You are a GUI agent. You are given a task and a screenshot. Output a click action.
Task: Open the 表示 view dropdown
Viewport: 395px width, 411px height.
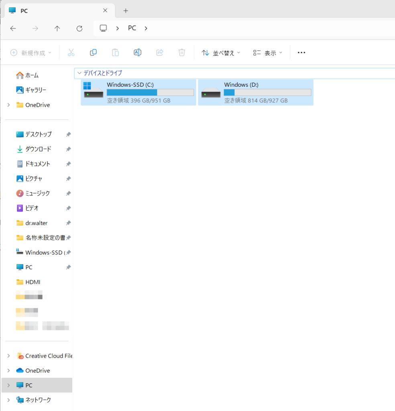268,53
